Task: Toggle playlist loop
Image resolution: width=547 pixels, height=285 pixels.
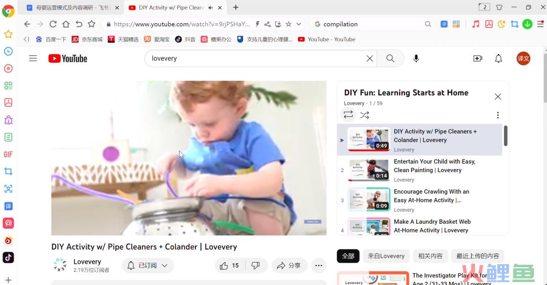Action: [x=348, y=115]
